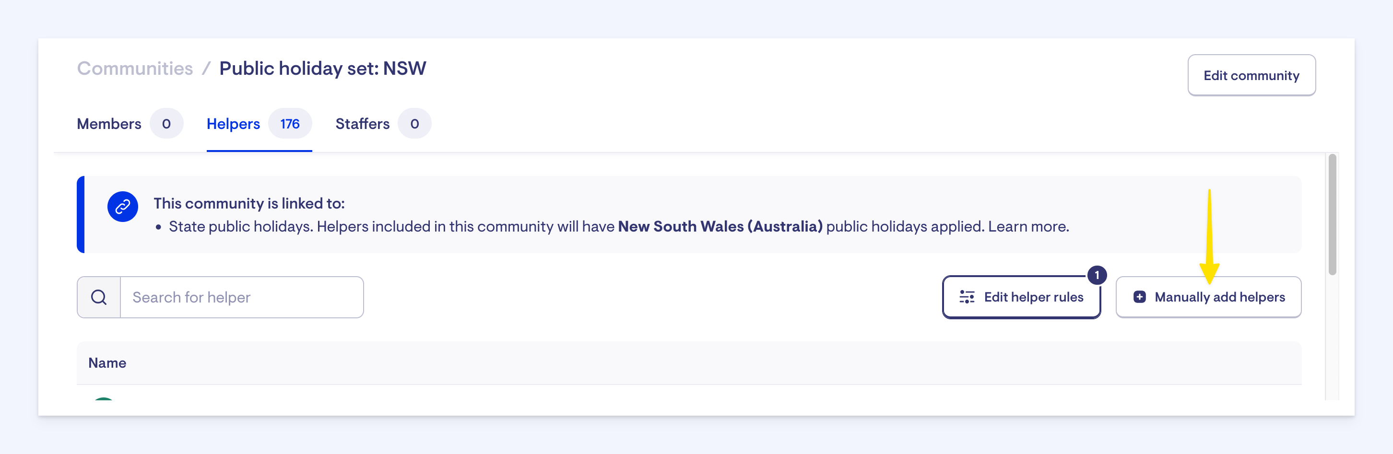Click the 0 count badge beside Staffers

pos(414,124)
